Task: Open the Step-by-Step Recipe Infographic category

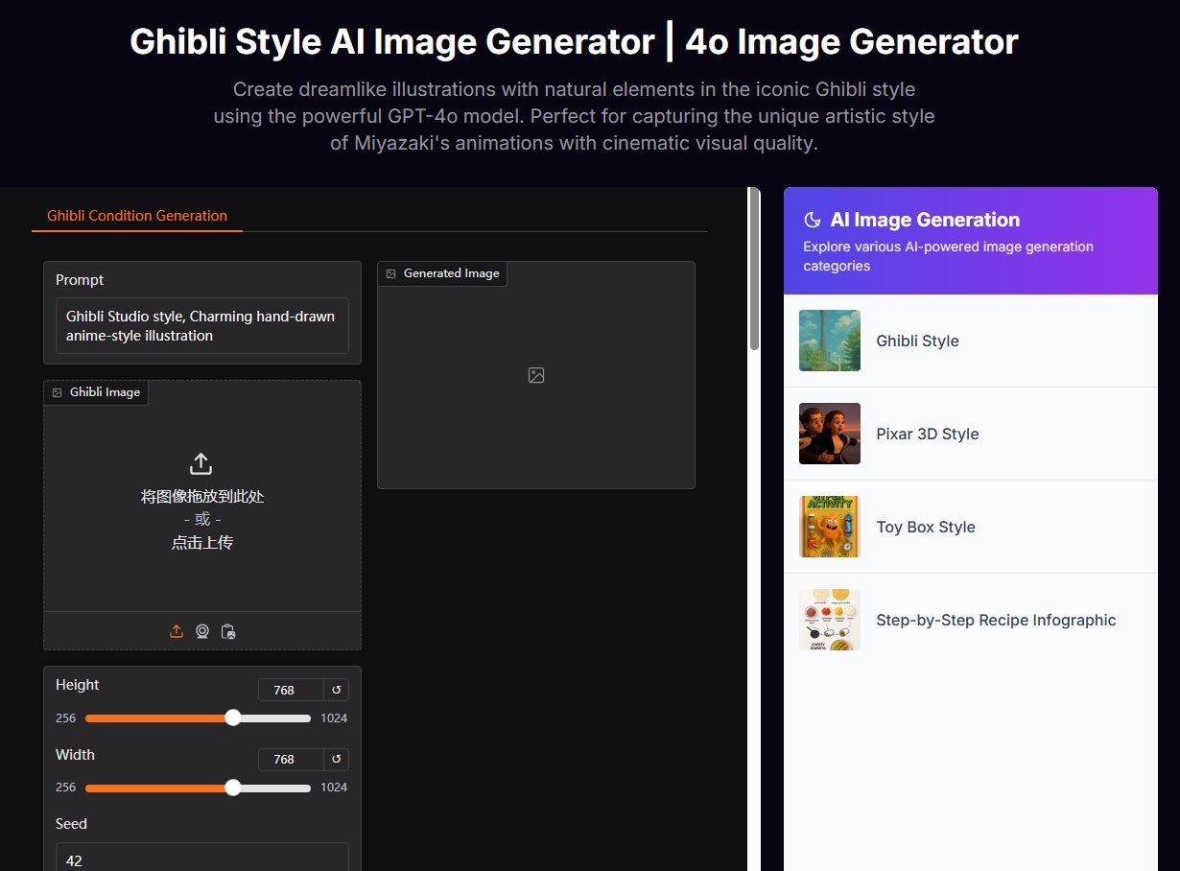Action: pyautogui.click(x=971, y=620)
